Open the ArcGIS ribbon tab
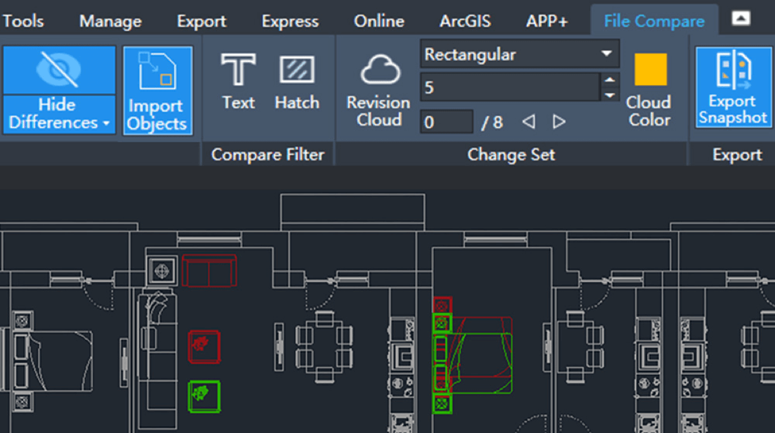 pyautogui.click(x=465, y=21)
